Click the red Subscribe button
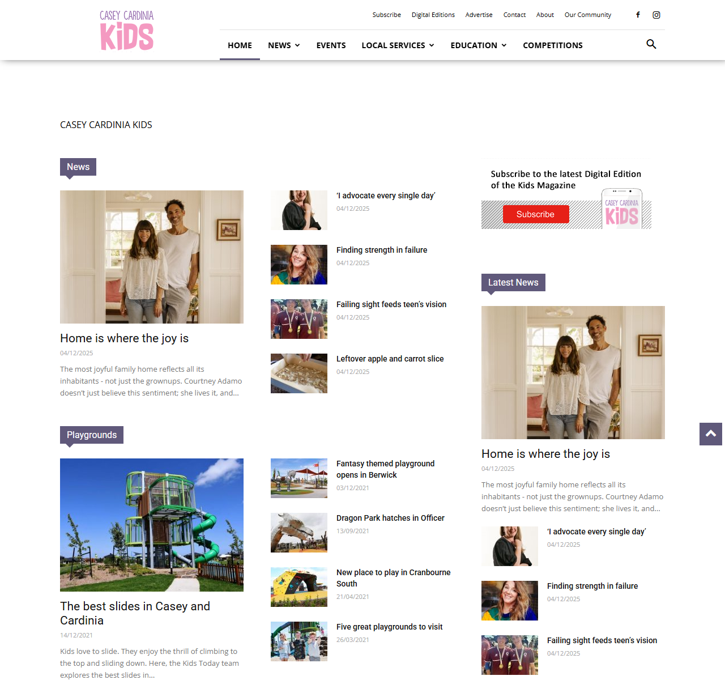Image resolution: width=725 pixels, height=680 pixels. coord(536,214)
